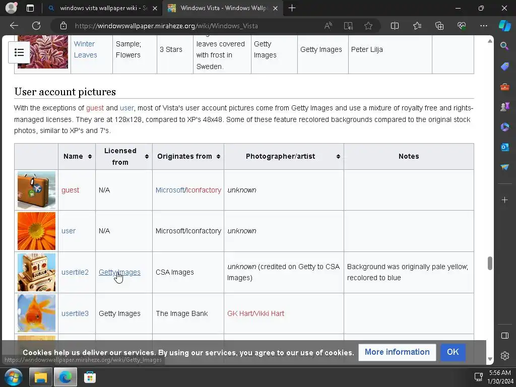This screenshot has height=387, width=516.
Task: Follow usertile2's Getty Images link
Action: point(119,273)
